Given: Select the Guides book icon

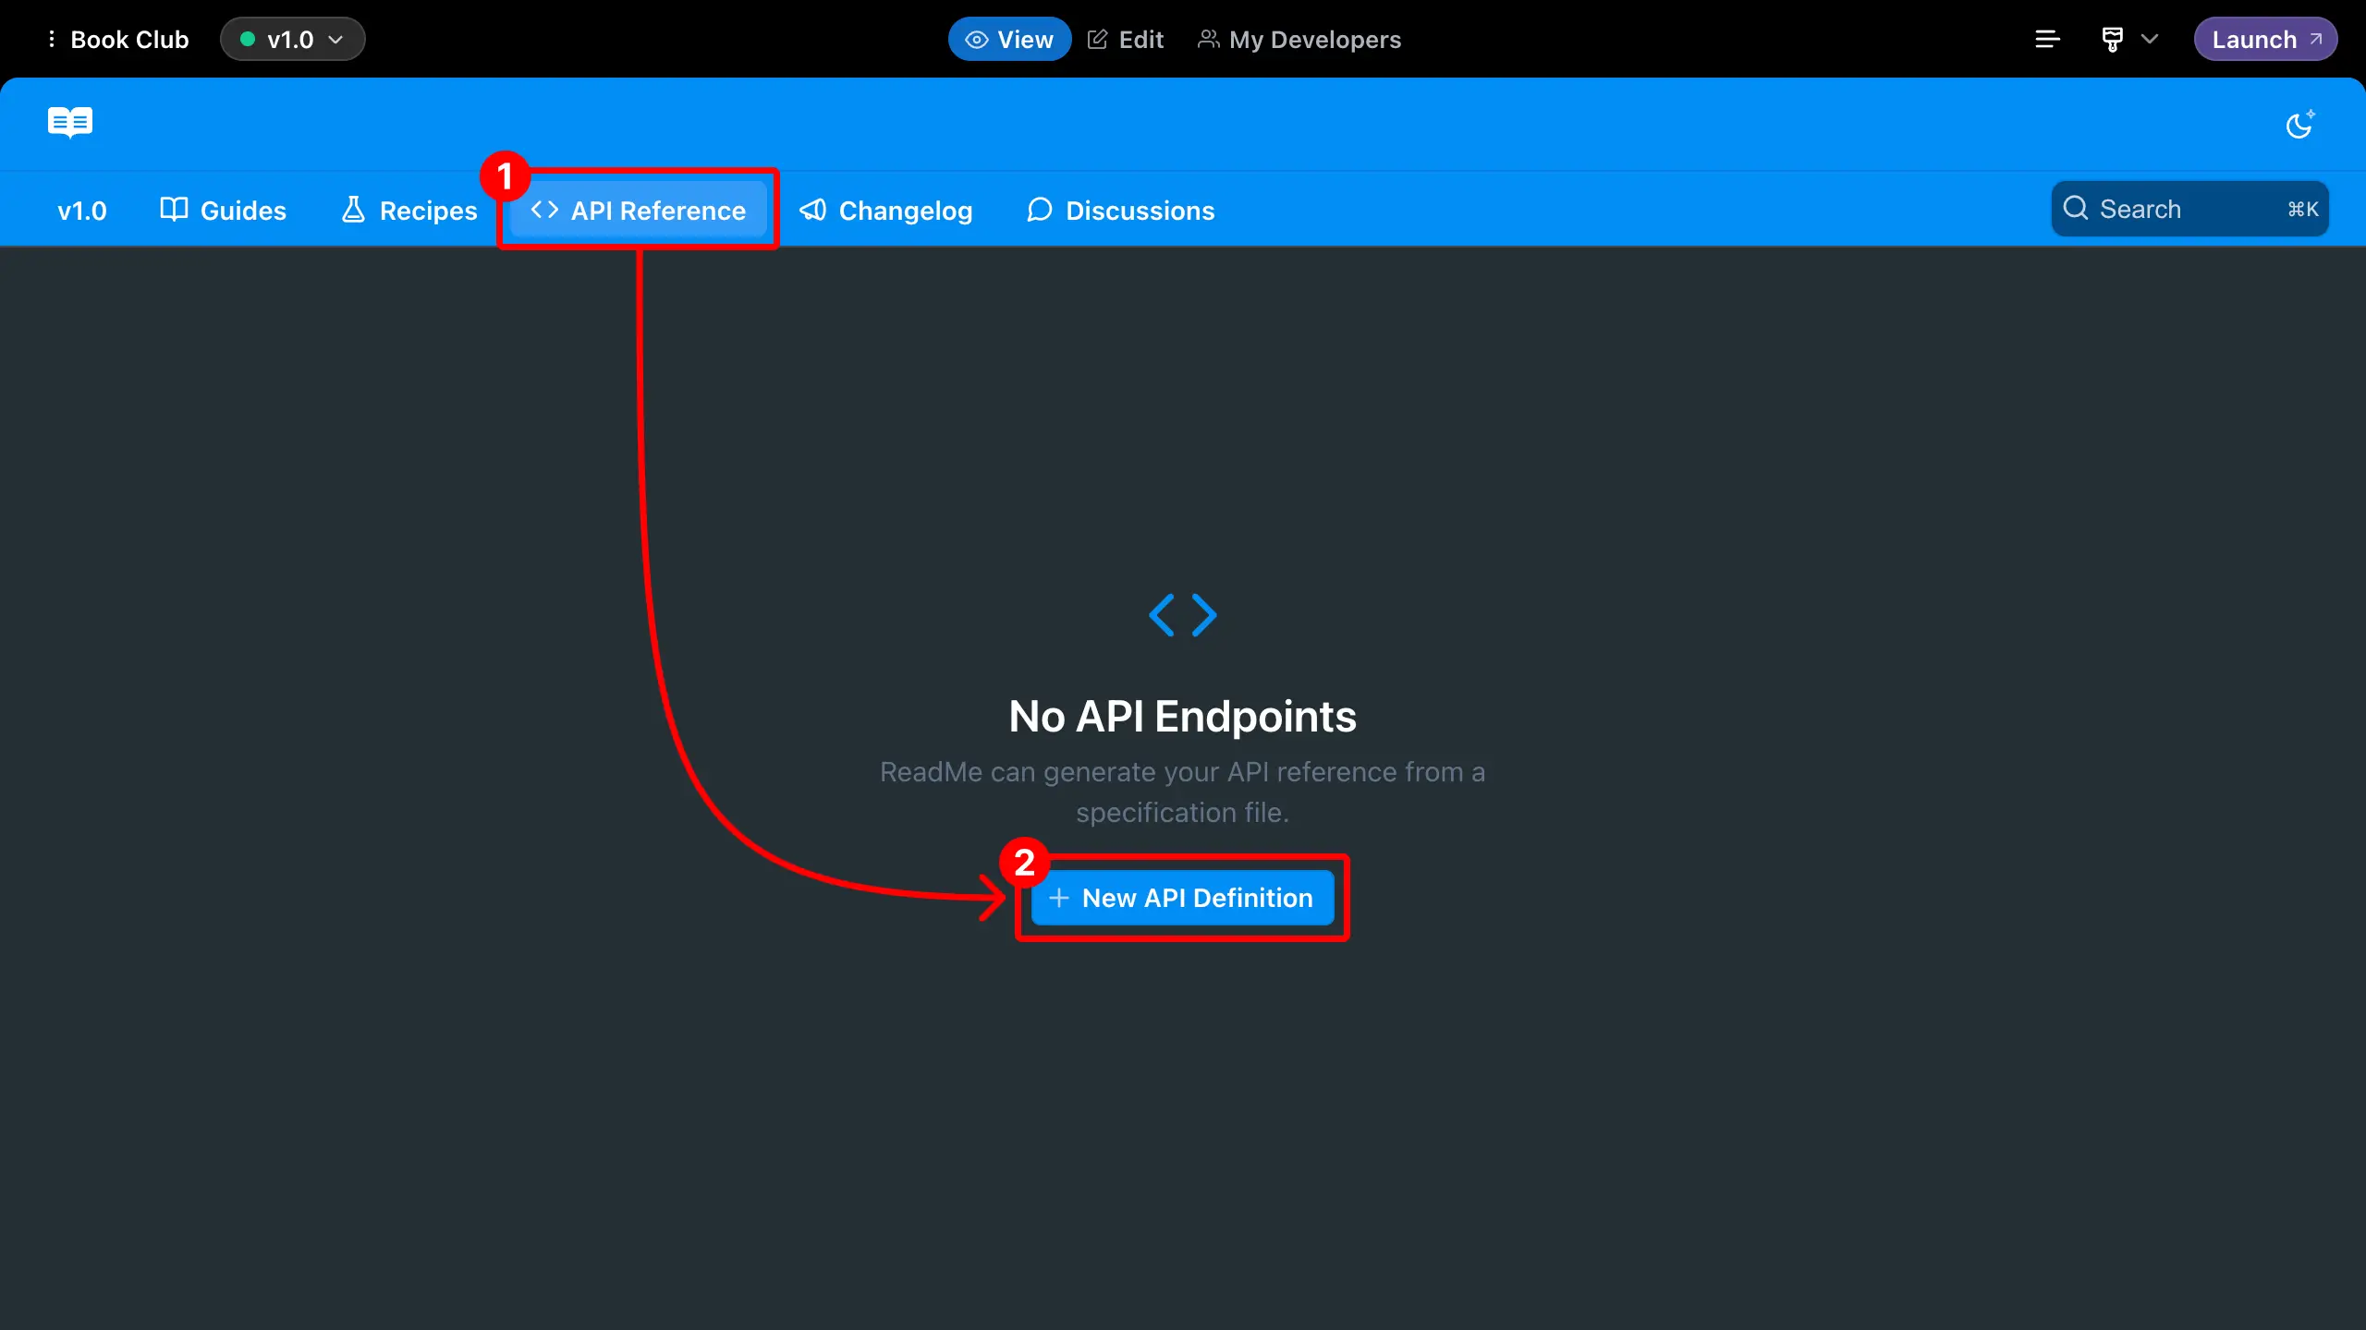Looking at the screenshot, I should coord(173,210).
